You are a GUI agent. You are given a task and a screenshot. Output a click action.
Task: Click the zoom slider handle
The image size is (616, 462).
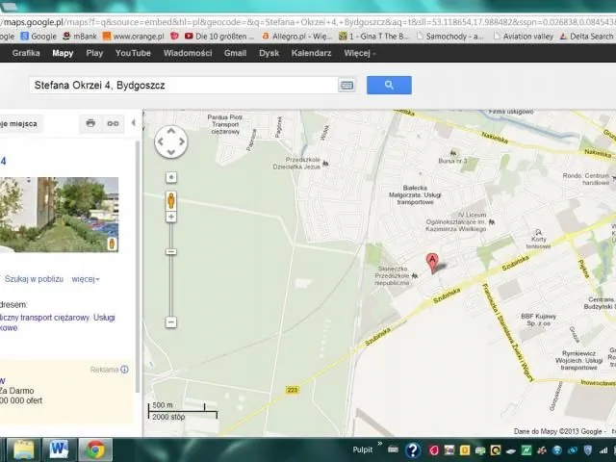[x=171, y=252]
